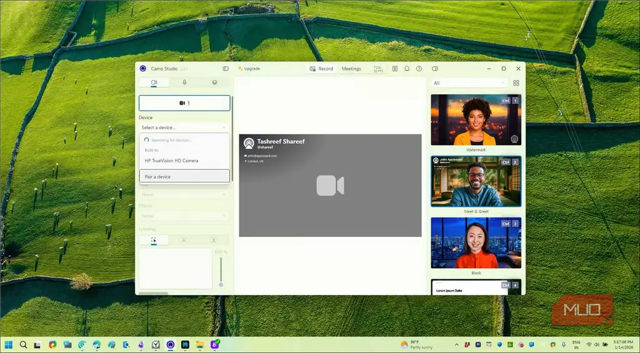This screenshot has width=640, height=353.
Task: Switch to the video camera tab
Action: click(x=154, y=82)
